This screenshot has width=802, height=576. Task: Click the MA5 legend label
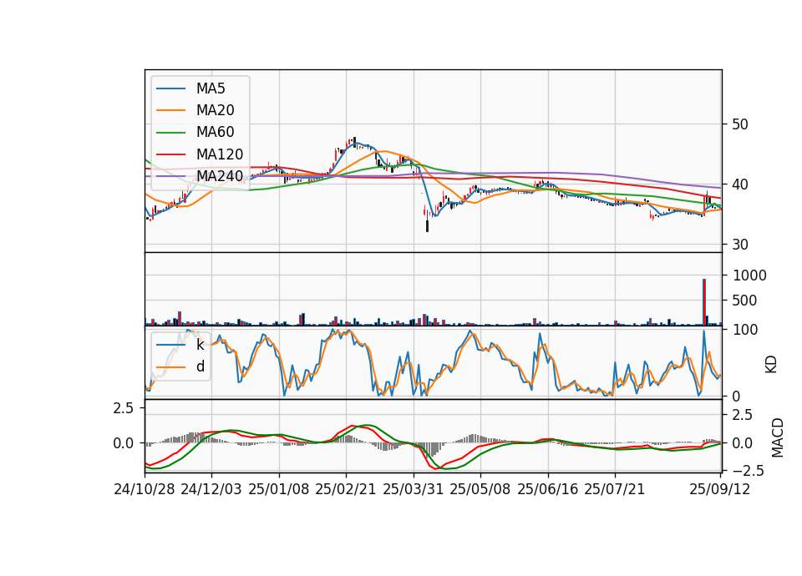[211, 88]
